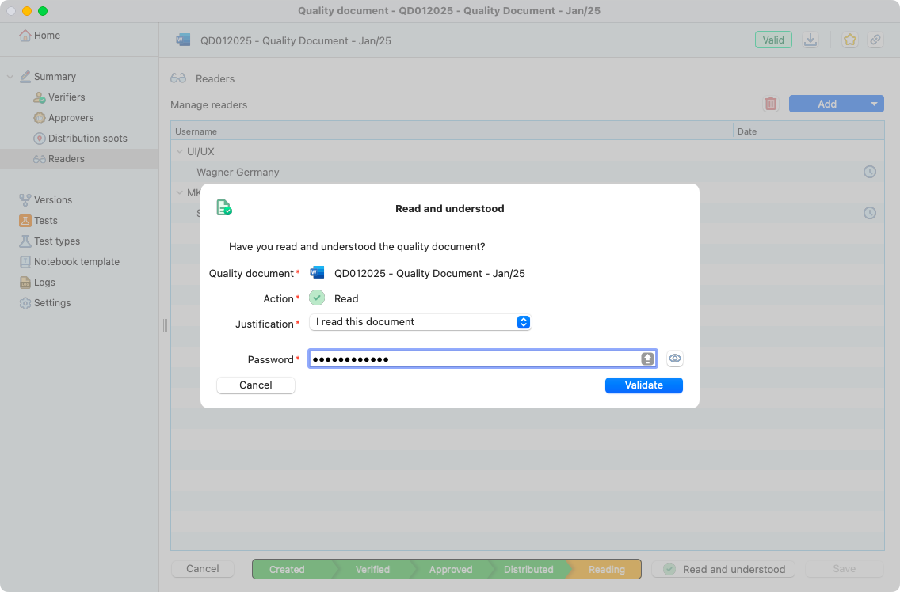Image resolution: width=900 pixels, height=592 pixels.
Task: Click the Home house icon
Action: [x=25, y=36]
